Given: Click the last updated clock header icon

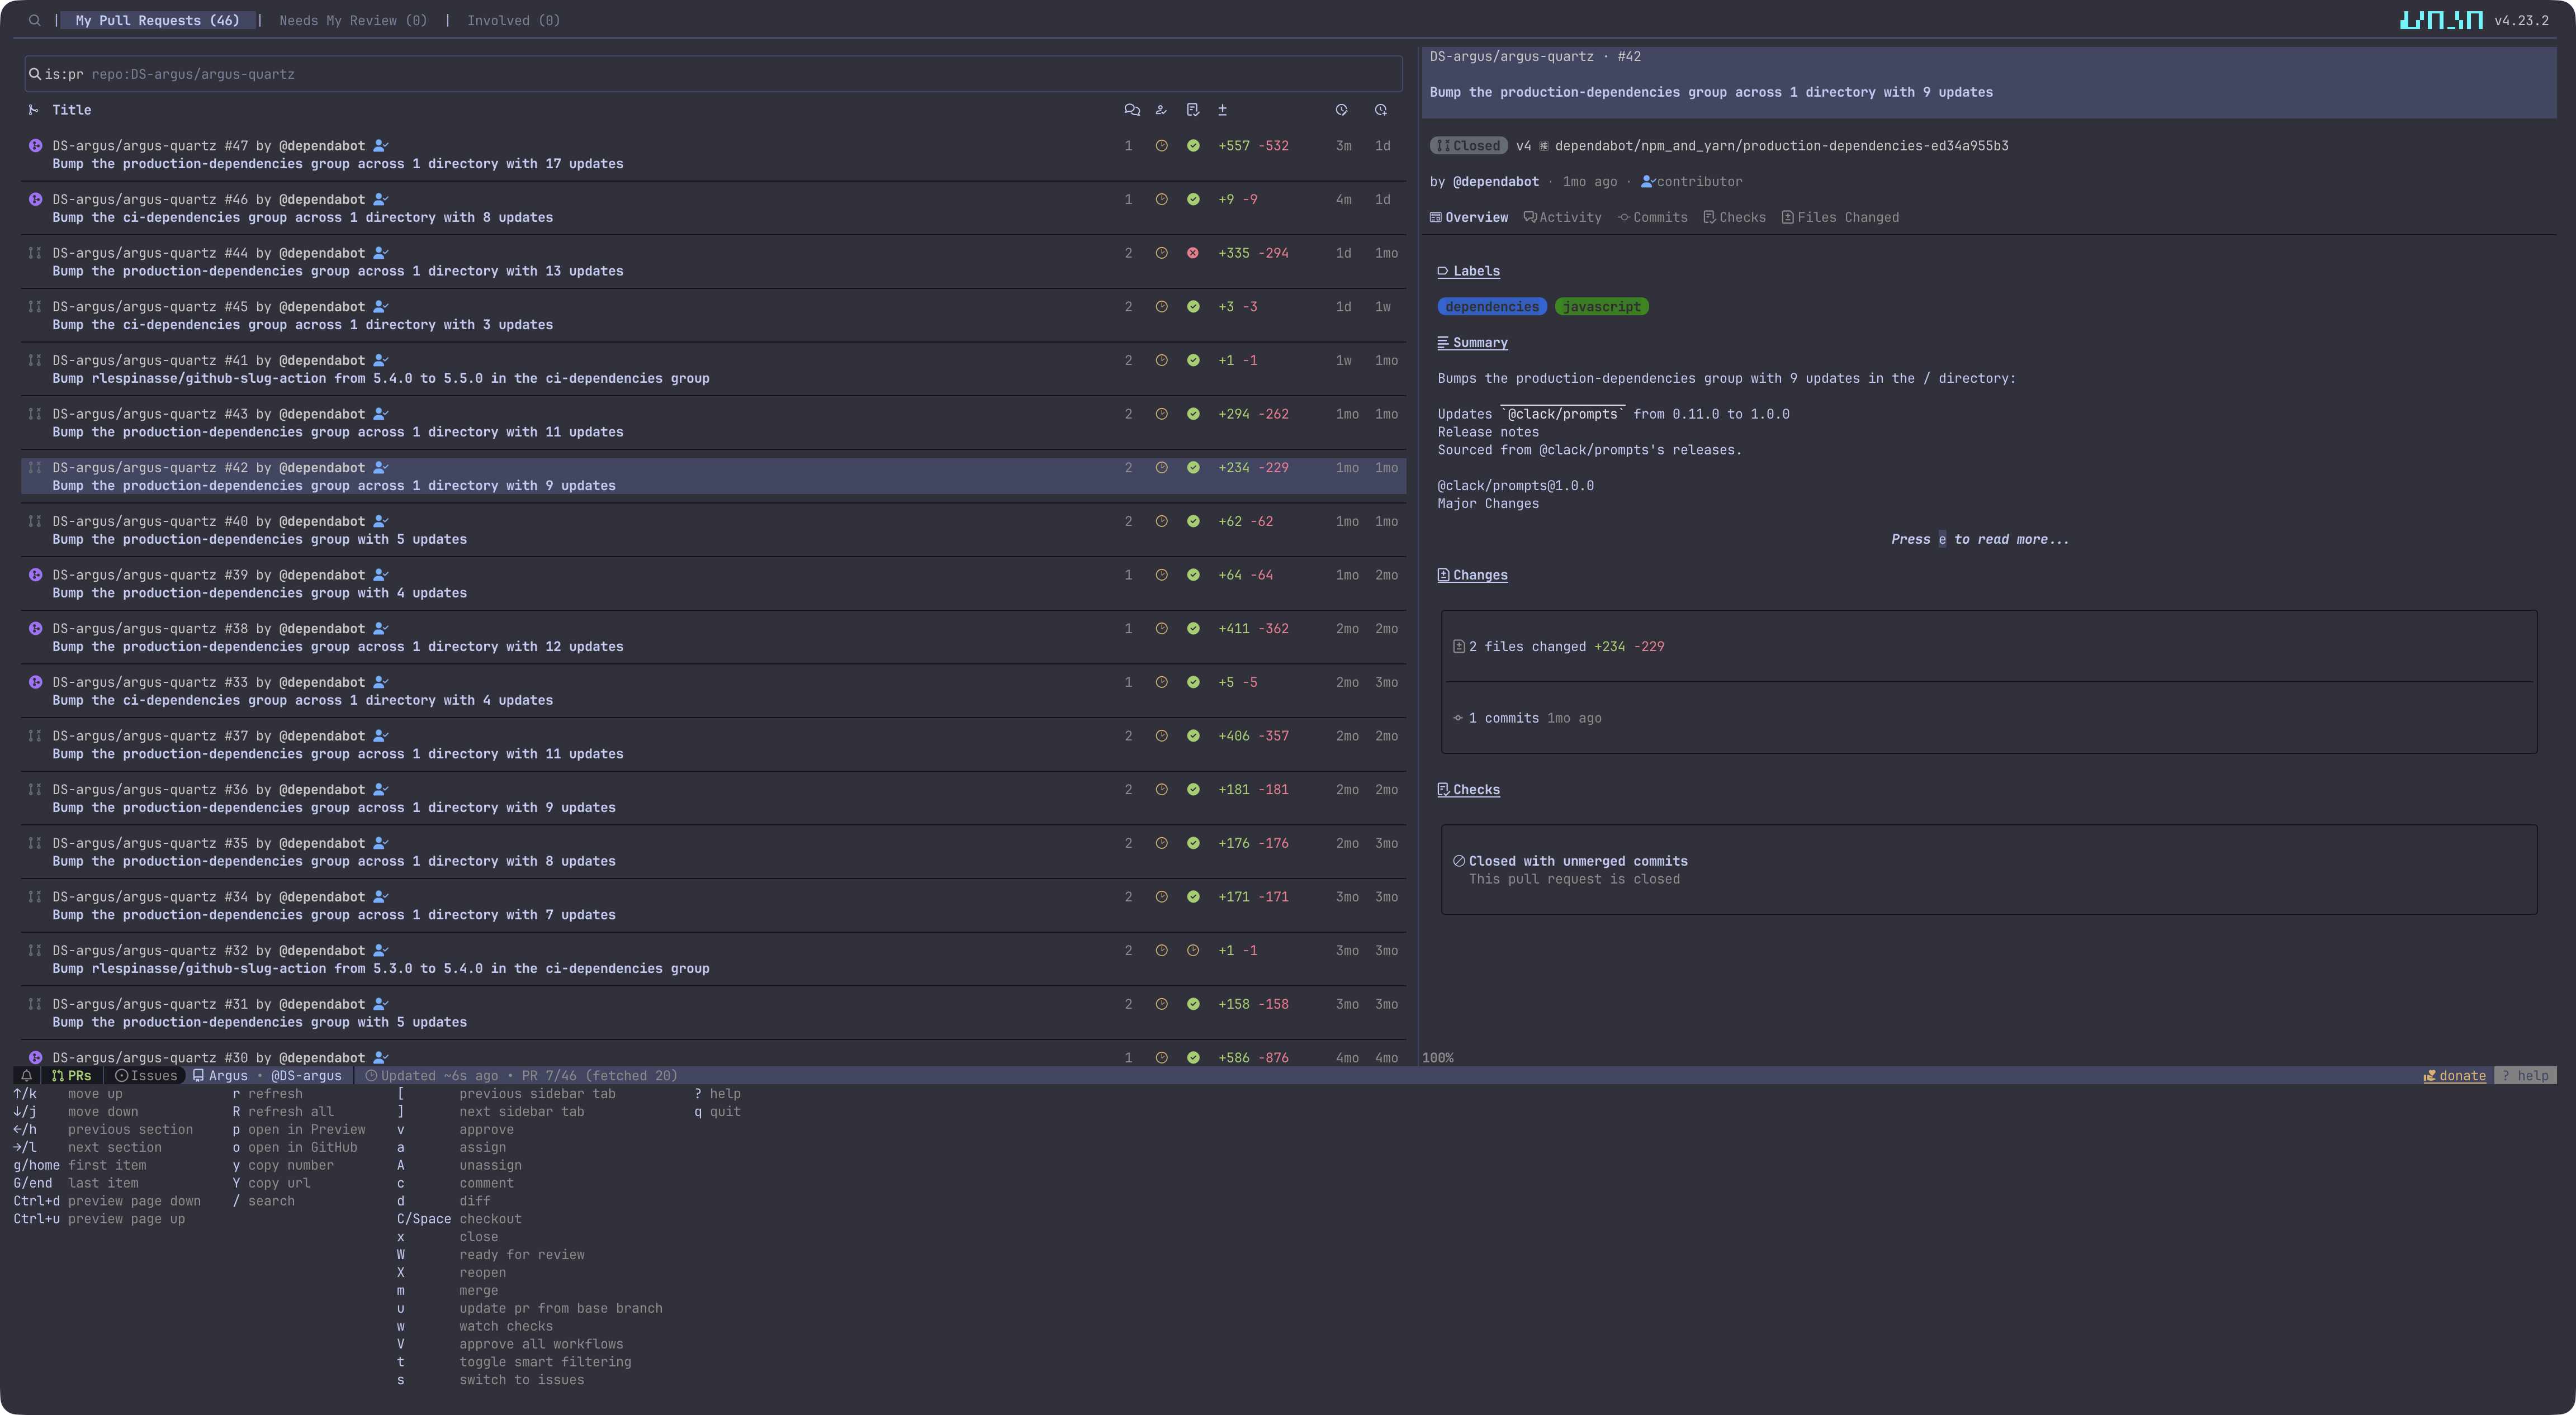Looking at the screenshot, I should [1341, 110].
